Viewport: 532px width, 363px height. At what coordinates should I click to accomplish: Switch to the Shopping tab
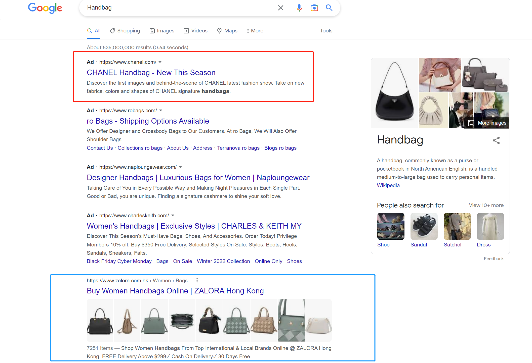125,31
